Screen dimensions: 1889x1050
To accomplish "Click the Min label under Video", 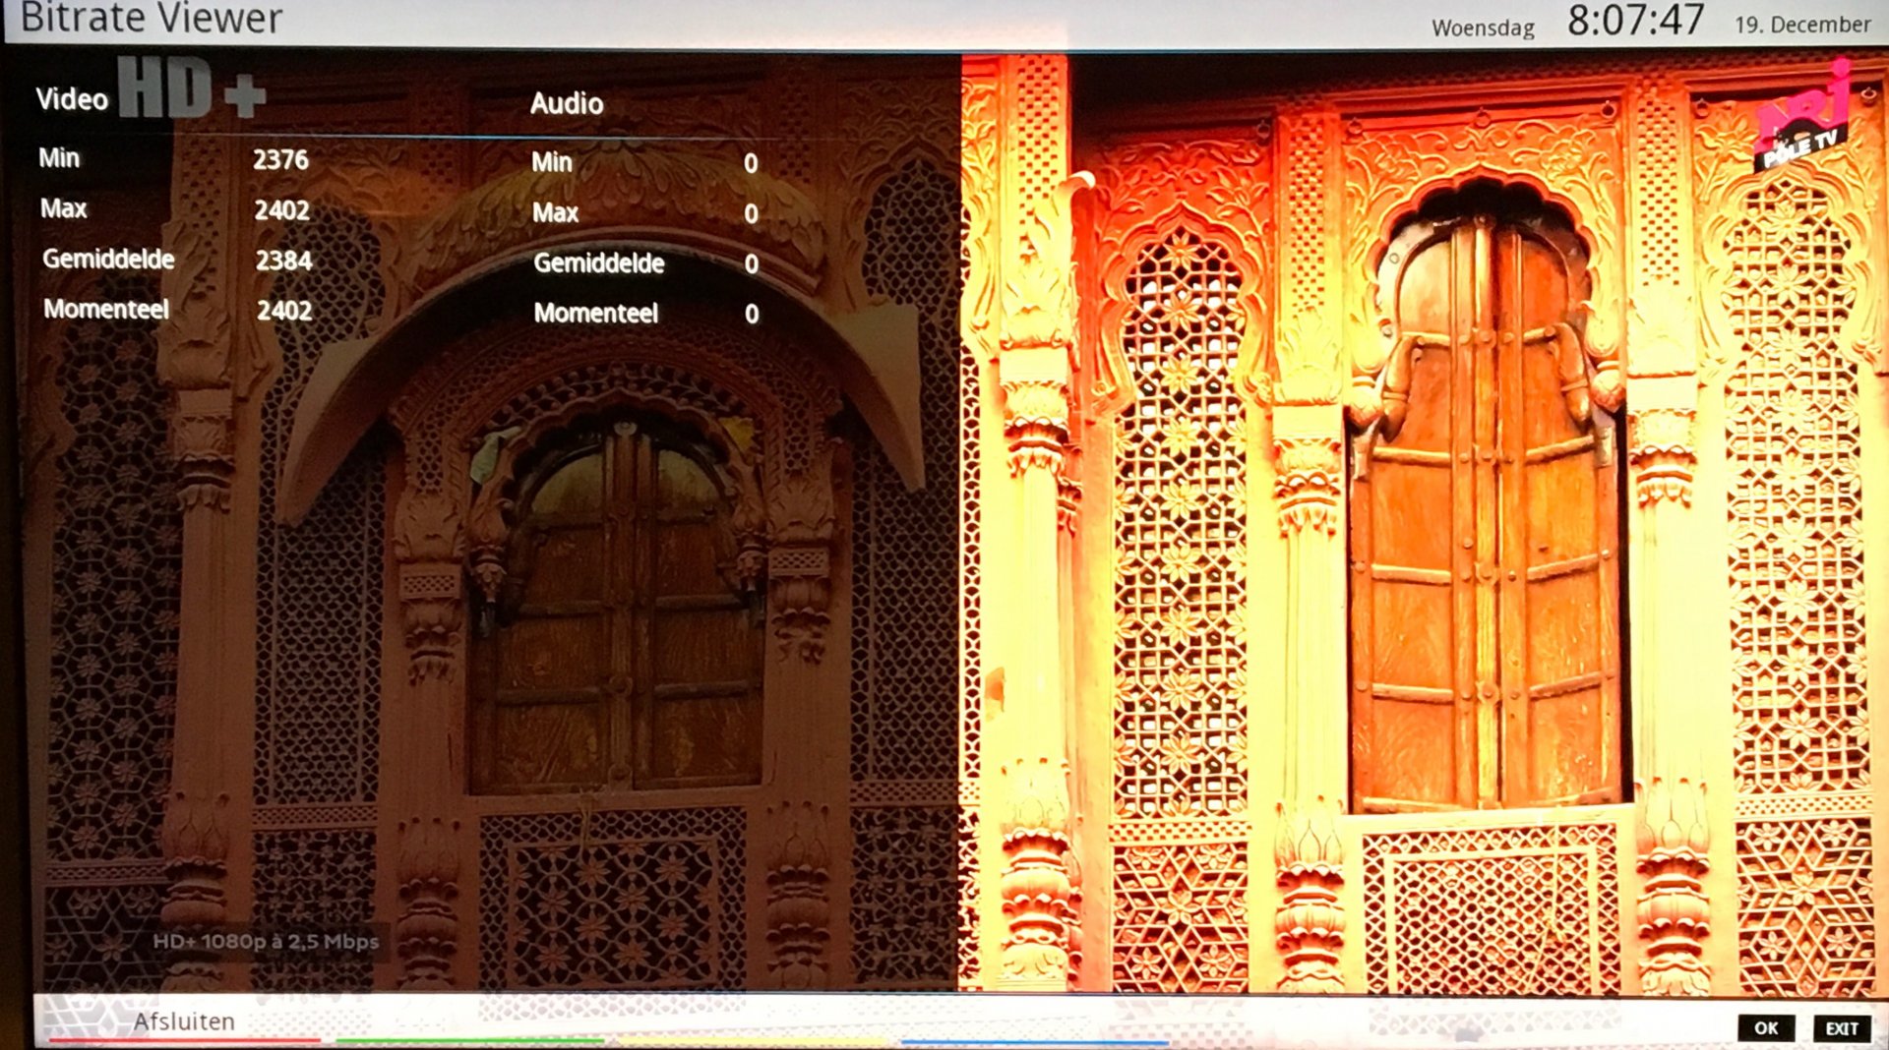I will click(59, 157).
